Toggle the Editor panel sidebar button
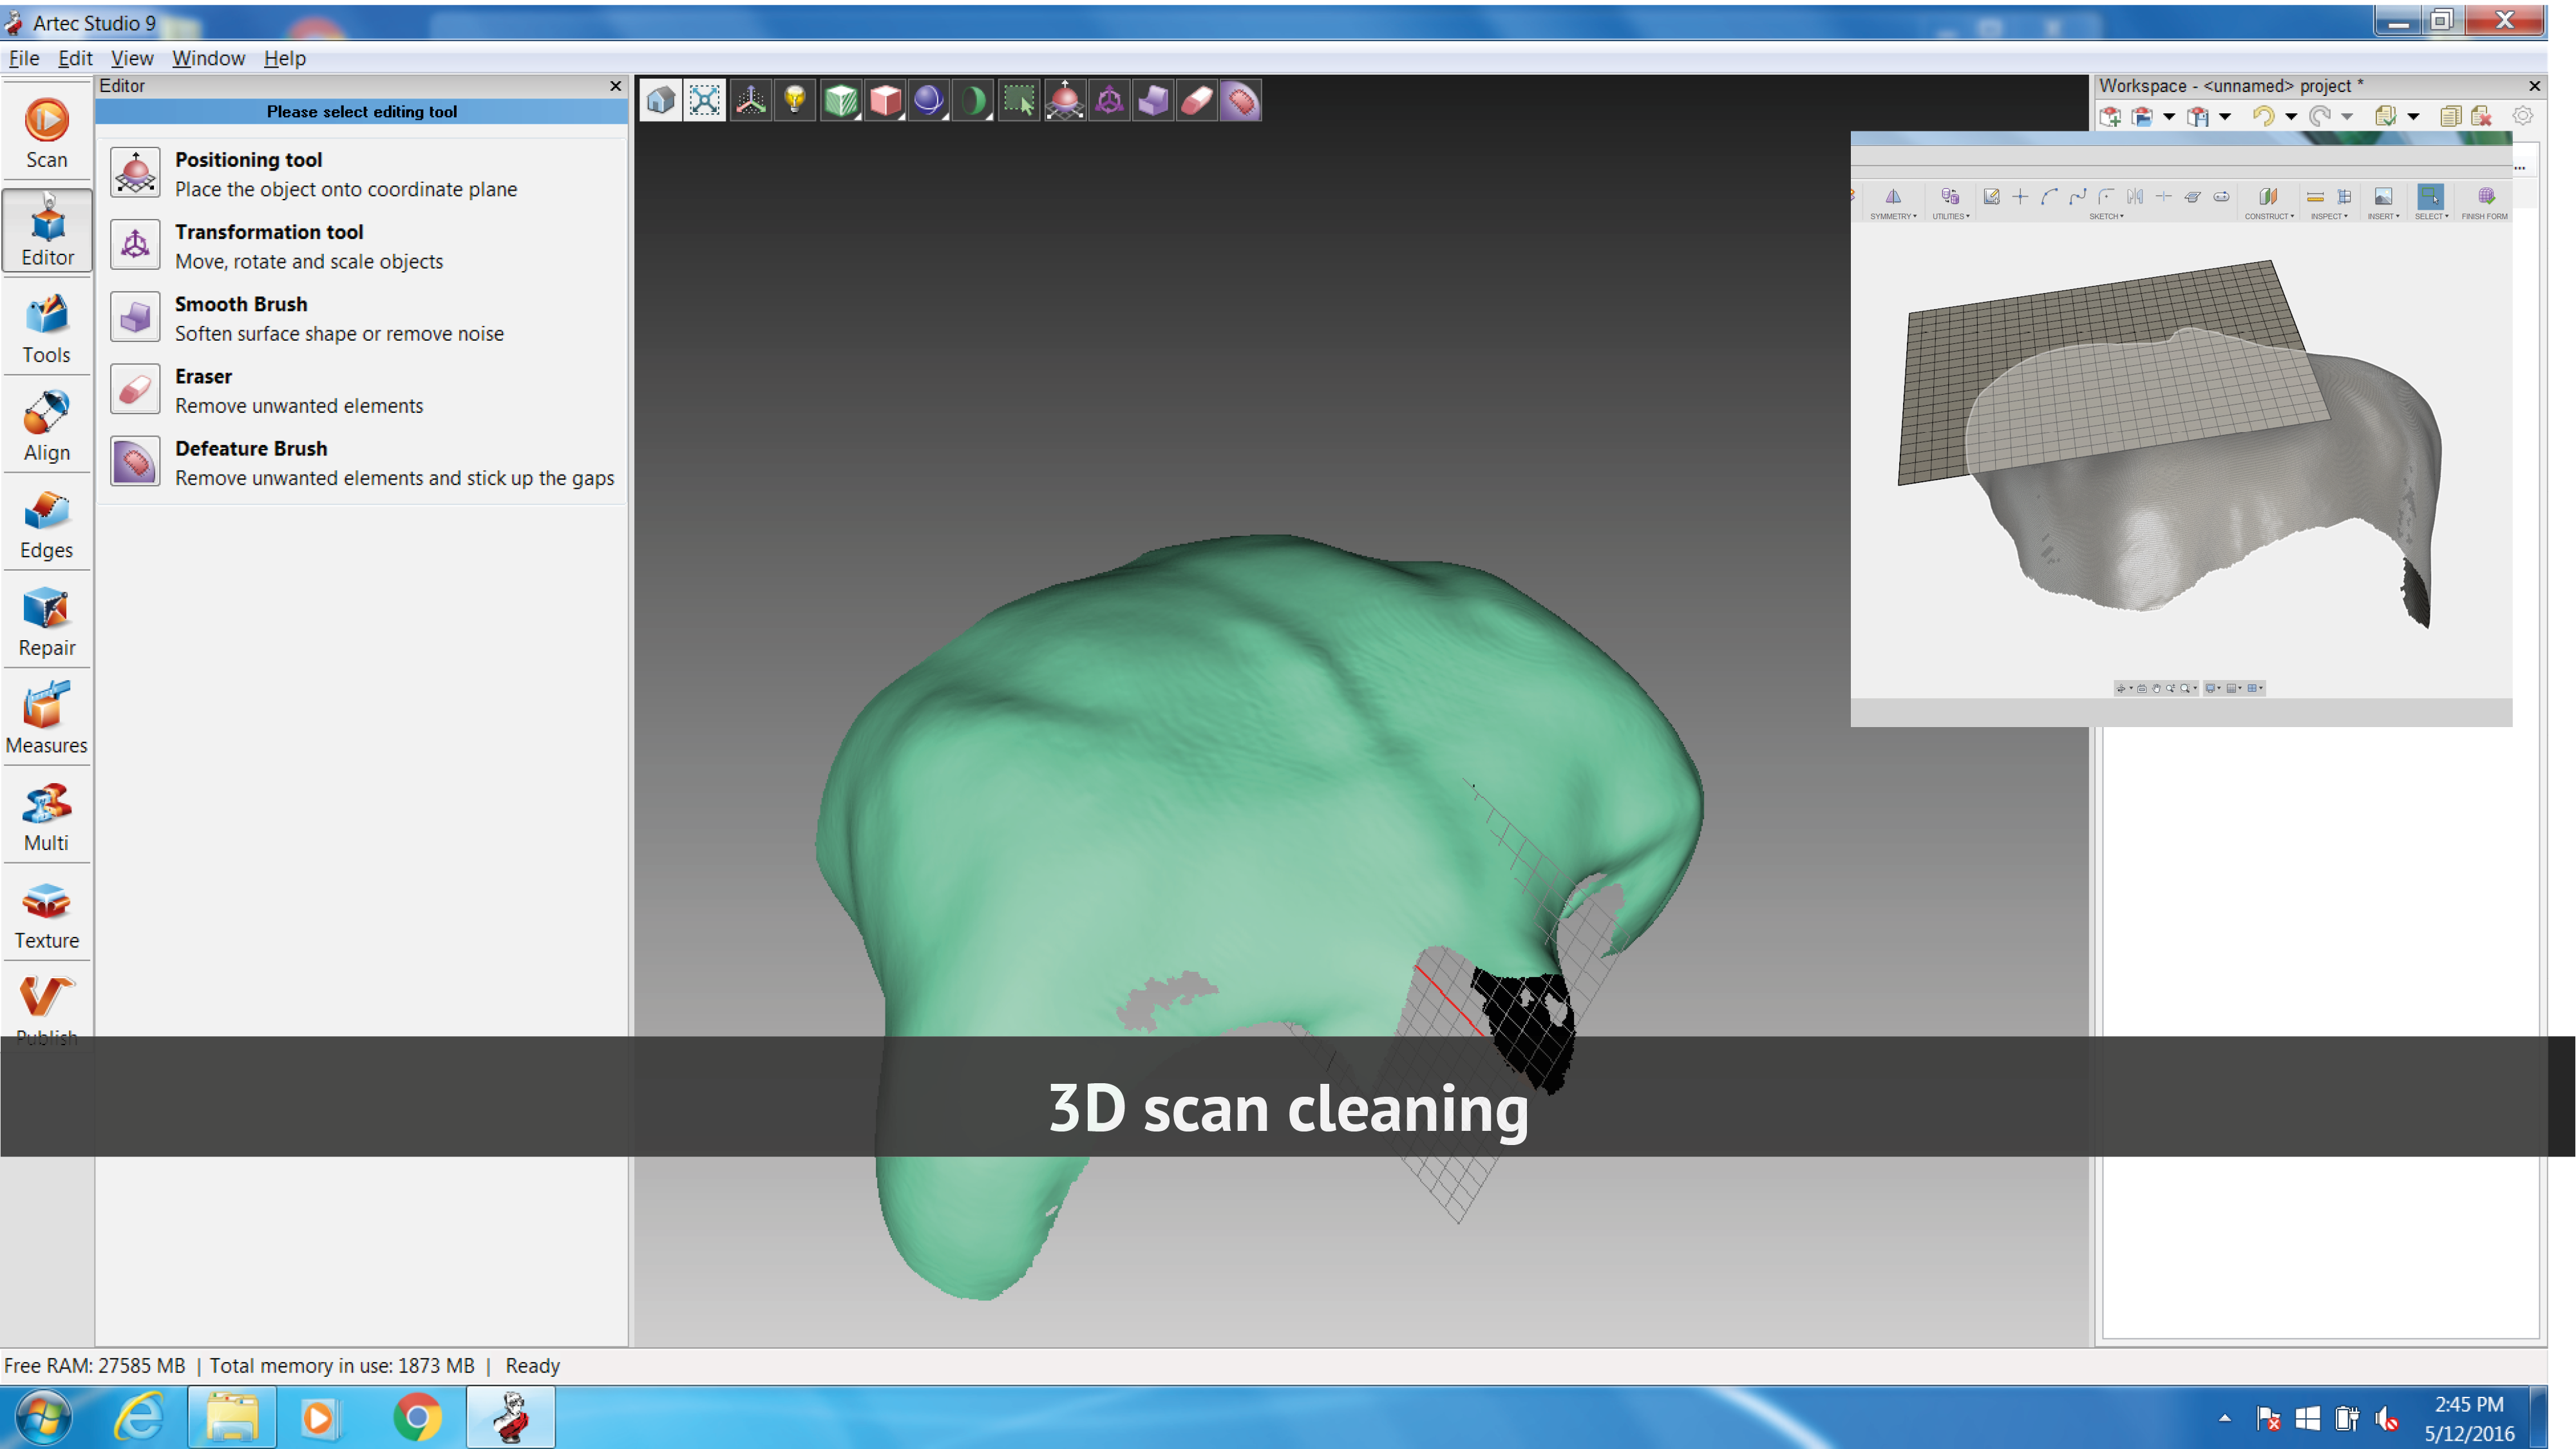The height and width of the screenshot is (1449, 2576). click(x=46, y=231)
